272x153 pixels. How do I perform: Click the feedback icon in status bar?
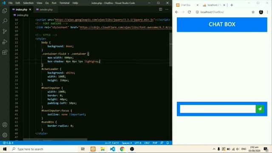pos(161,143)
